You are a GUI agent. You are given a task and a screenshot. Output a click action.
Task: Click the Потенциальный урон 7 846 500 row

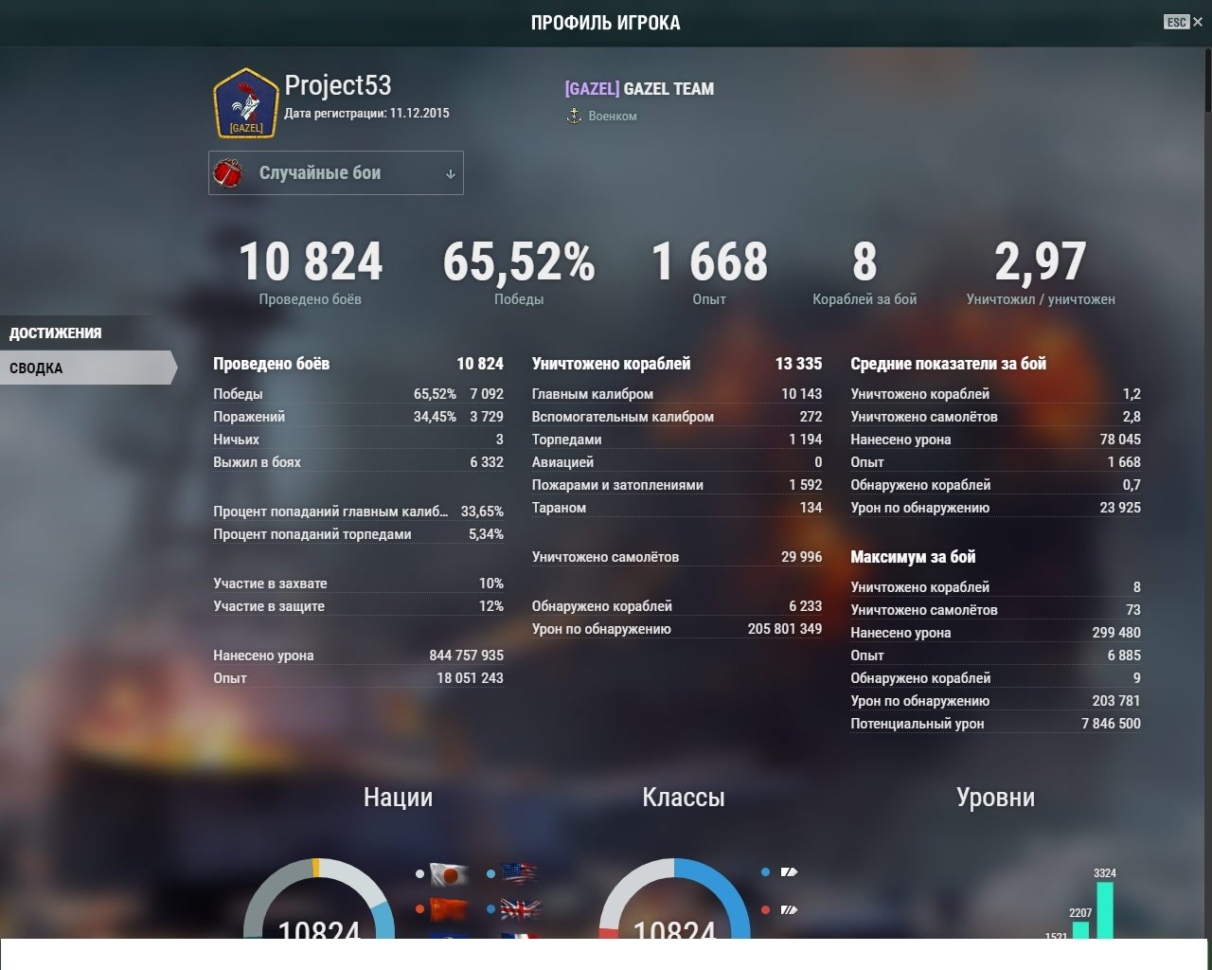[x=996, y=724]
